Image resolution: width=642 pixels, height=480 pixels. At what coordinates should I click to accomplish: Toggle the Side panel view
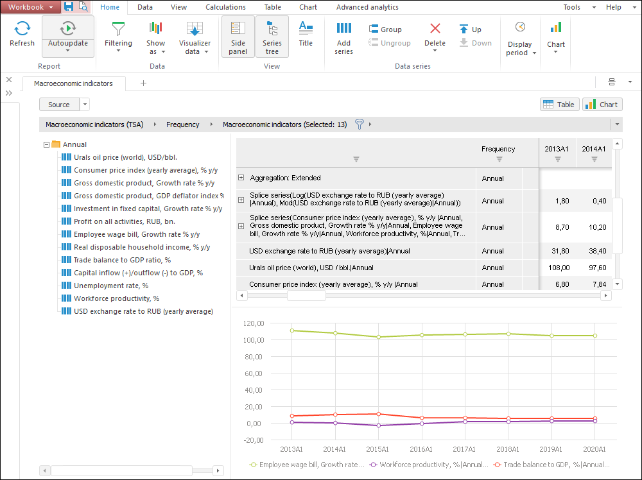(x=238, y=36)
